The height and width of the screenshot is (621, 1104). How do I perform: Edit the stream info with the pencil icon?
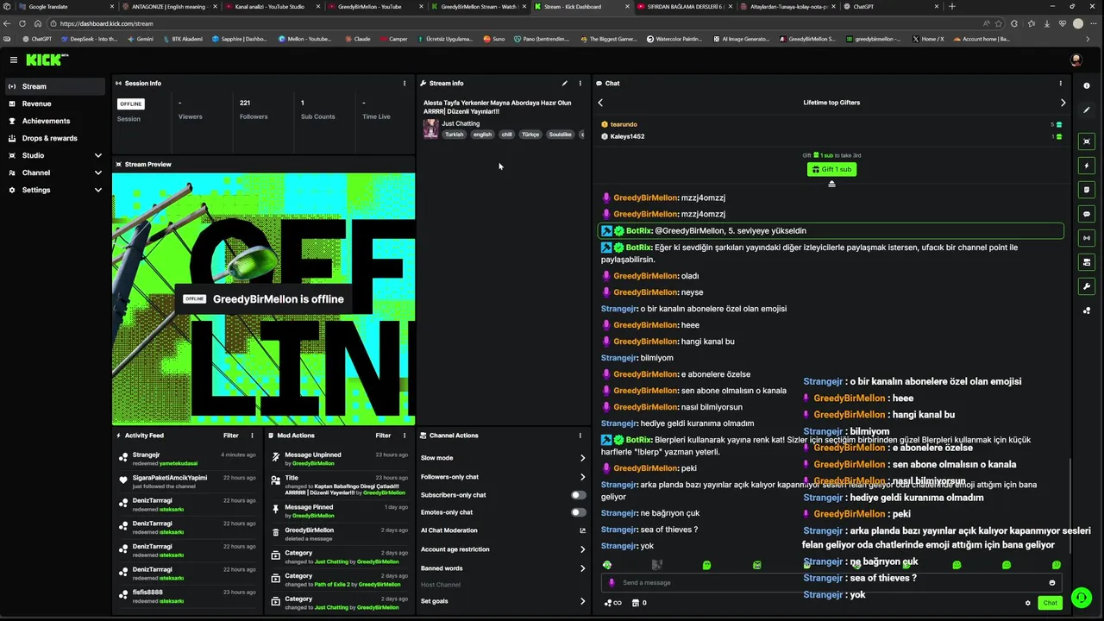pyautogui.click(x=565, y=84)
